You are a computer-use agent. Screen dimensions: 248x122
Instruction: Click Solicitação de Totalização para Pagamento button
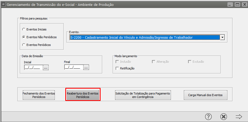point(143,95)
